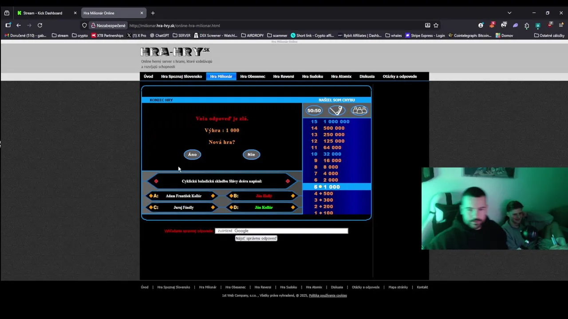Open the workspaces icon left of tabs
This screenshot has height=319, width=568.
pos(7,13)
